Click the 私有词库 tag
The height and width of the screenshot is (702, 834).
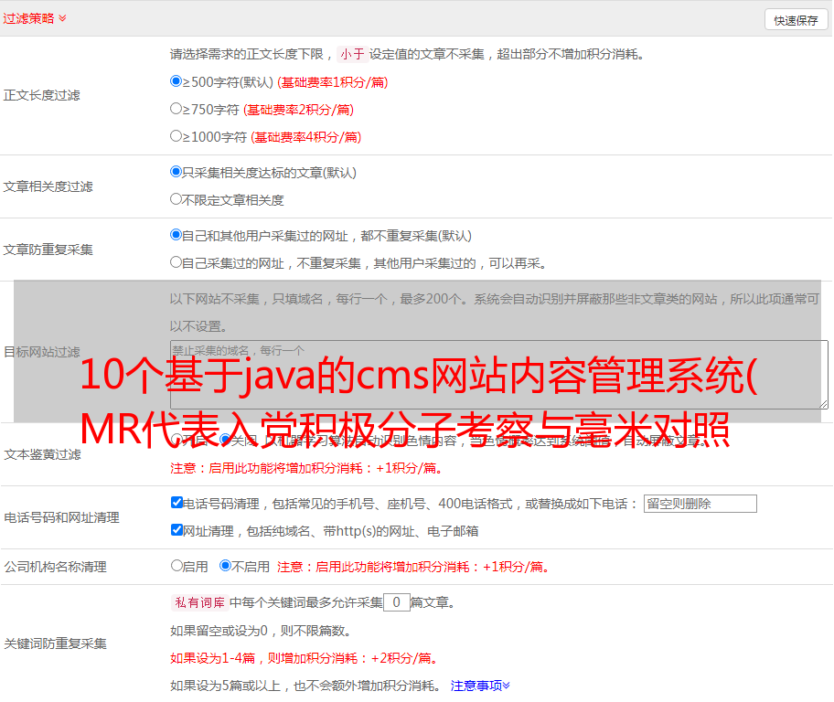click(x=200, y=602)
